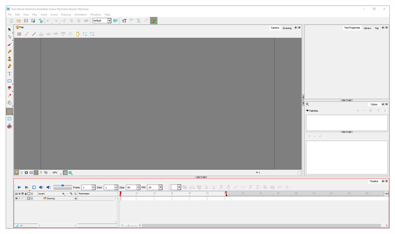Toggle loop playback in the Timeline

[34, 187]
